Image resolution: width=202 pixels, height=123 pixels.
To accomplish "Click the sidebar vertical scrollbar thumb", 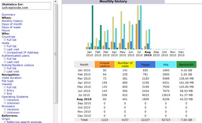I will point(55,54).
